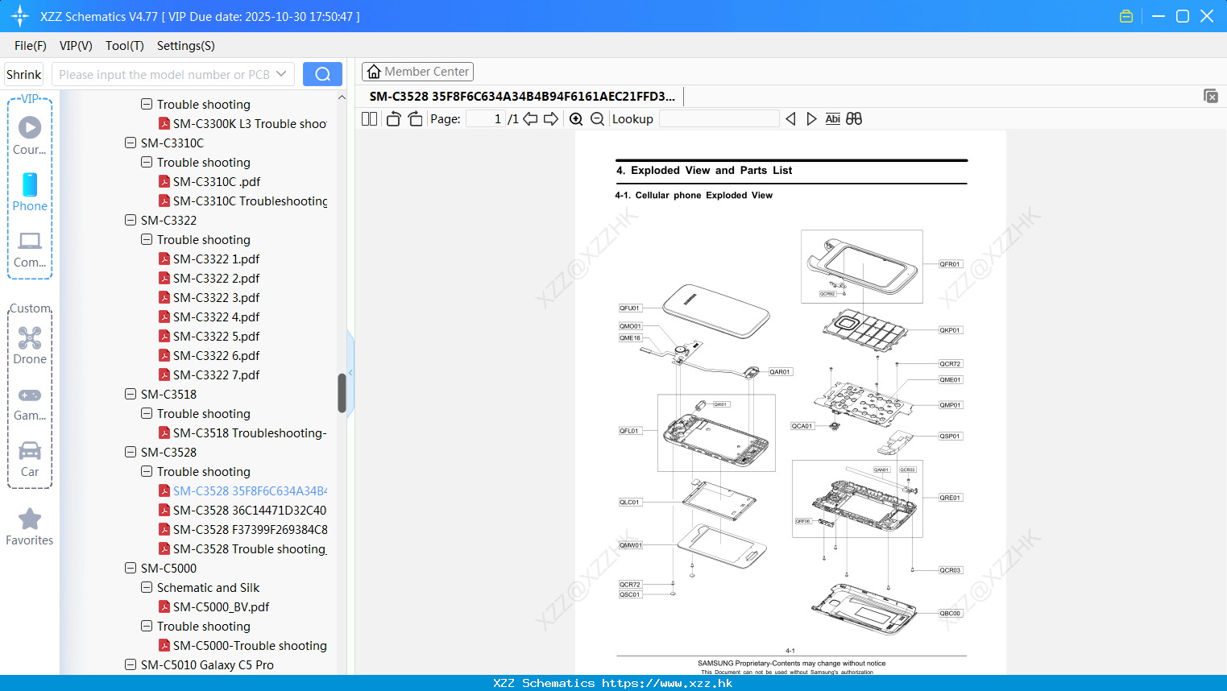1227x691 pixels.
Task: Collapse the SM-C3518 node
Action: click(x=131, y=395)
